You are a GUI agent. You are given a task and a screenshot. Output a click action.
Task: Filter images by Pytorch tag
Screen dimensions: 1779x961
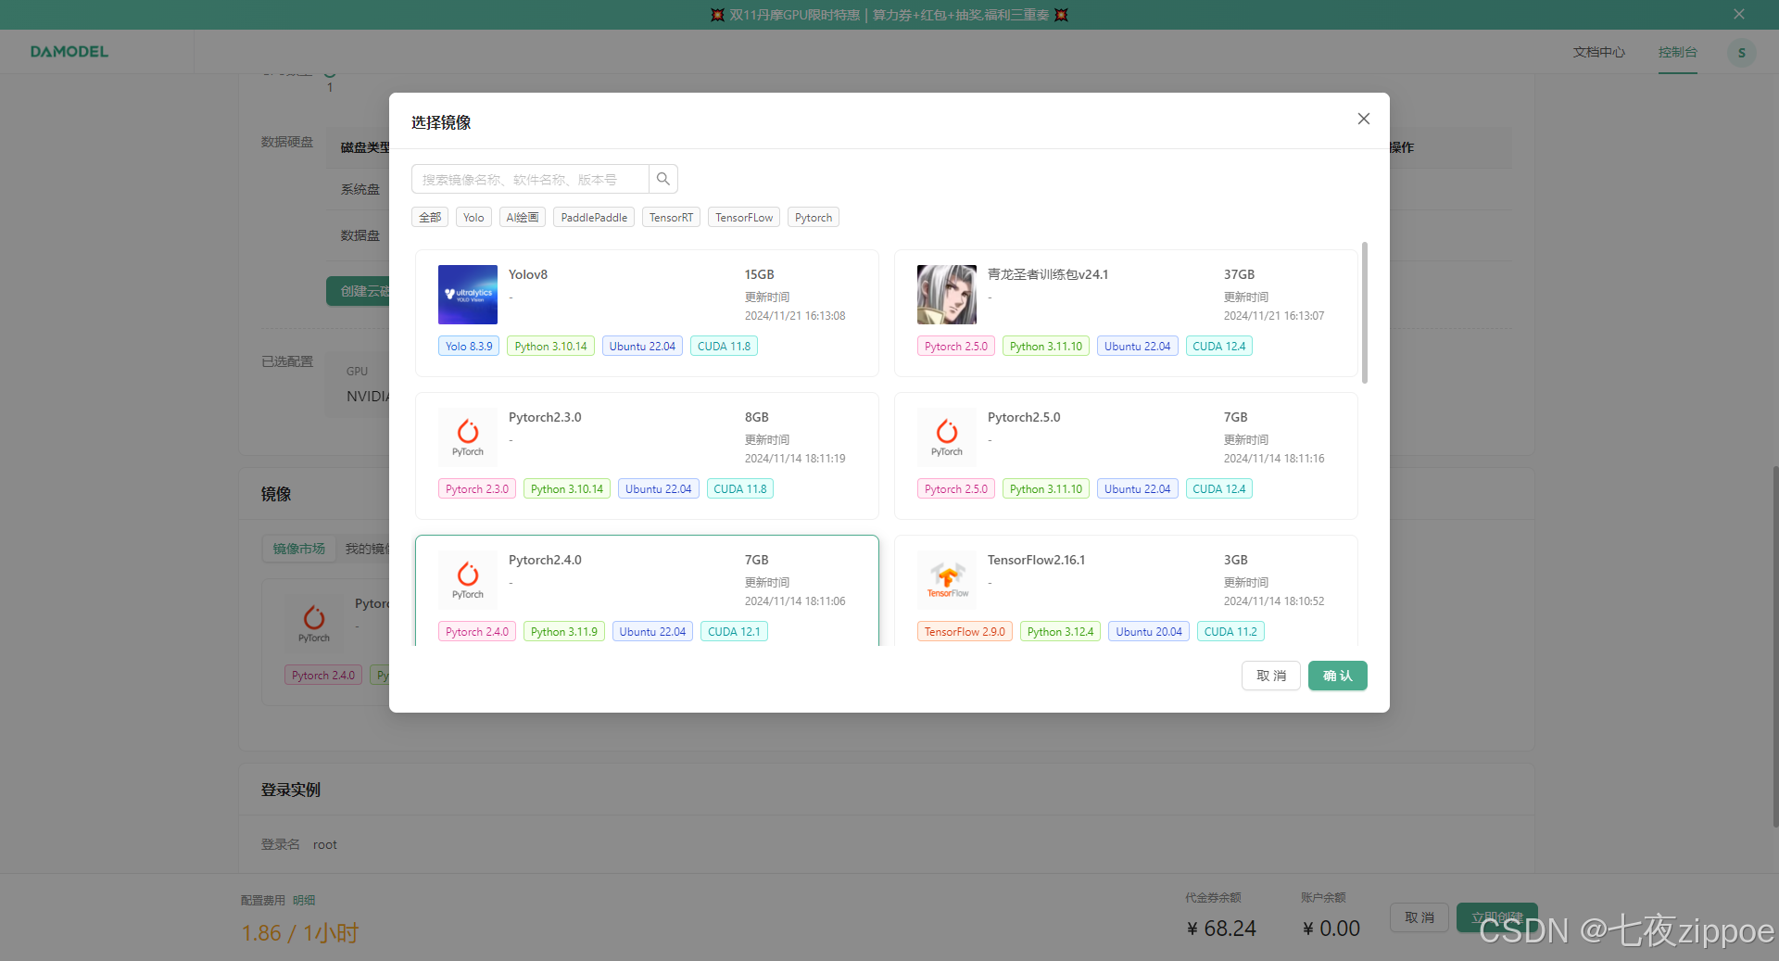(814, 217)
